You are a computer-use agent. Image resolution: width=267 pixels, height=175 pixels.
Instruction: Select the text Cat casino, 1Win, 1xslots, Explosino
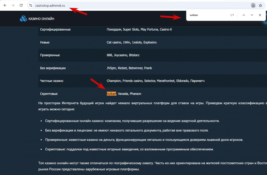tap(132, 42)
